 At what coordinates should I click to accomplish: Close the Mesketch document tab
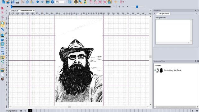point(34,11)
